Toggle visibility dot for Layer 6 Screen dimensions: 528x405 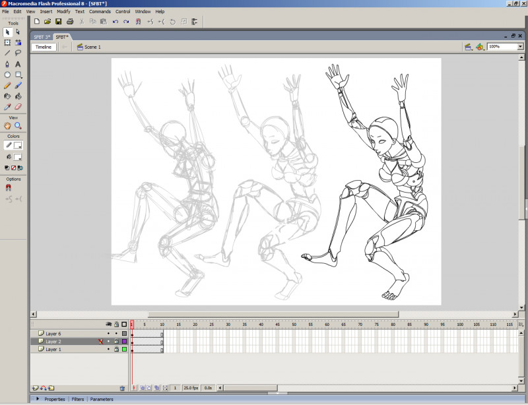(x=108, y=334)
